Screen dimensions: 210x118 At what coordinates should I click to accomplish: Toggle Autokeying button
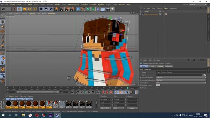coord(107,92)
